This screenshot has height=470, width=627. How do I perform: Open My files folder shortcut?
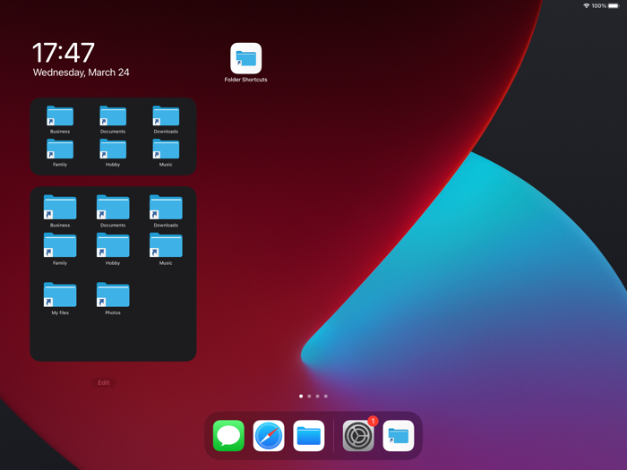coord(60,298)
